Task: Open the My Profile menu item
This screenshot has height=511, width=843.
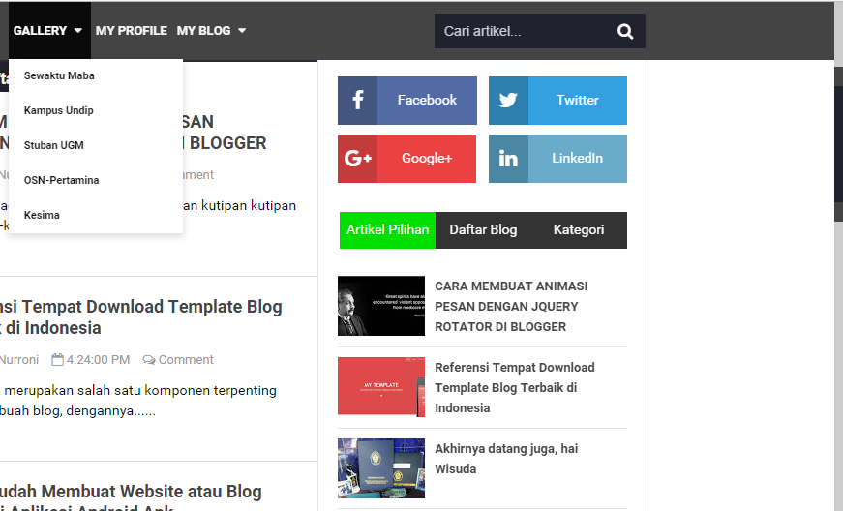Action: 132,31
